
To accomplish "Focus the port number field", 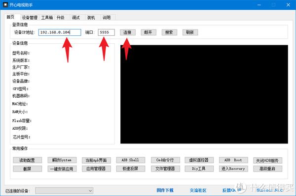I will pyautogui.click(x=106, y=32).
